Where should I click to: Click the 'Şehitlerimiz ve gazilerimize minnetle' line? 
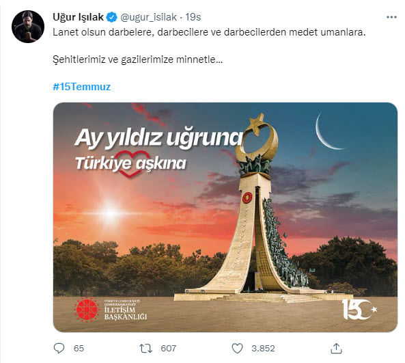[138, 59]
